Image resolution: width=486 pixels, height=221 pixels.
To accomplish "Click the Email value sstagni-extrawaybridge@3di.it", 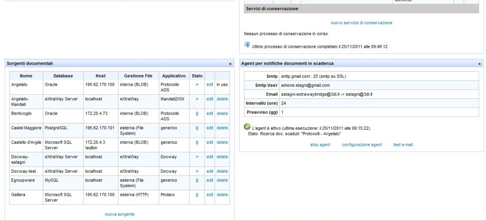I will 327,94.
